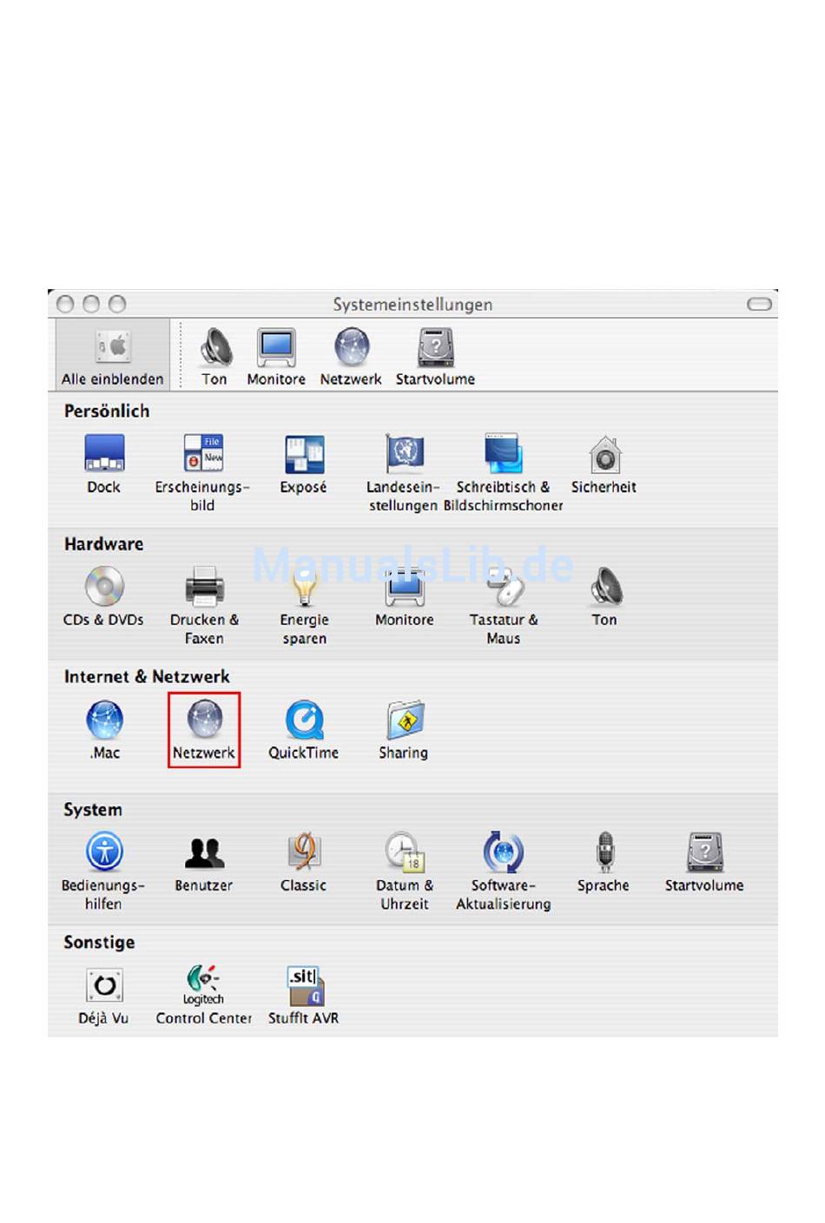
Task: Open the Déjà Vu preference pane
Action: tap(104, 996)
